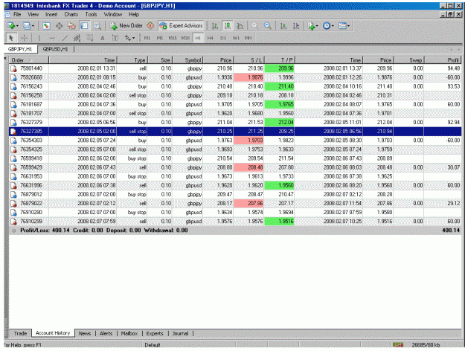Screen dimensions: 465x351
Task: Open the Journal terminal tab
Action: tap(180, 333)
